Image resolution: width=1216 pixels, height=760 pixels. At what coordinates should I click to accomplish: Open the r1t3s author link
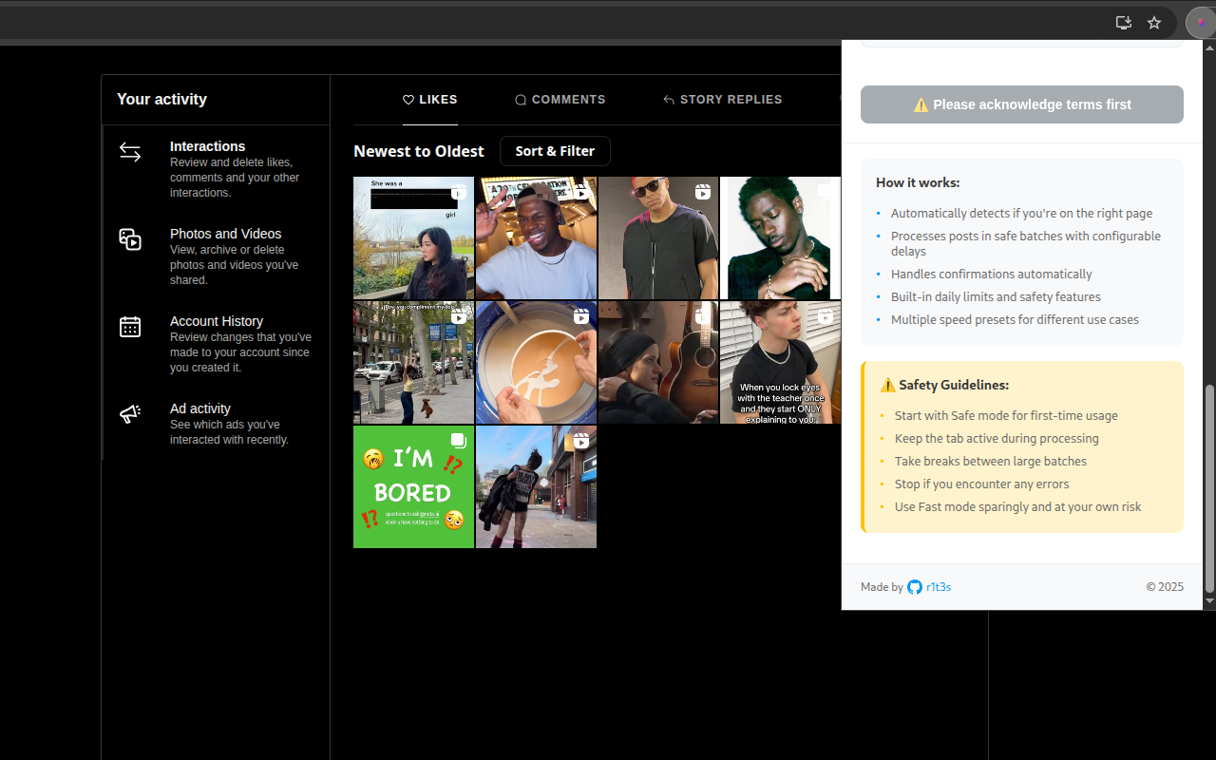pos(939,587)
